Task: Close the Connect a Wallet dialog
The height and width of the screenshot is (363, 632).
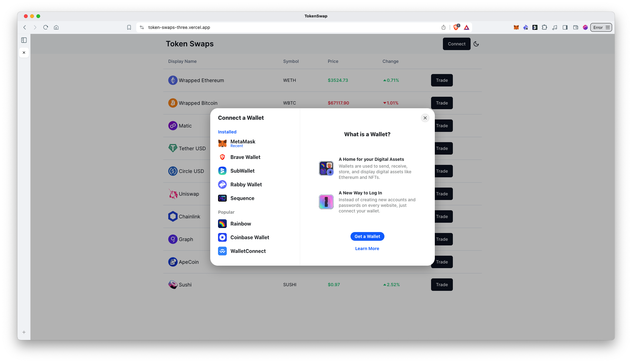Action: click(x=425, y=118)
